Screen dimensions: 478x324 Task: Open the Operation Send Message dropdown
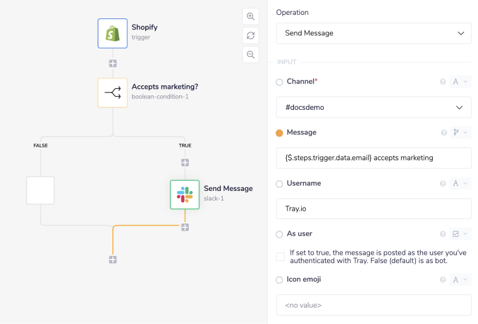373,33
